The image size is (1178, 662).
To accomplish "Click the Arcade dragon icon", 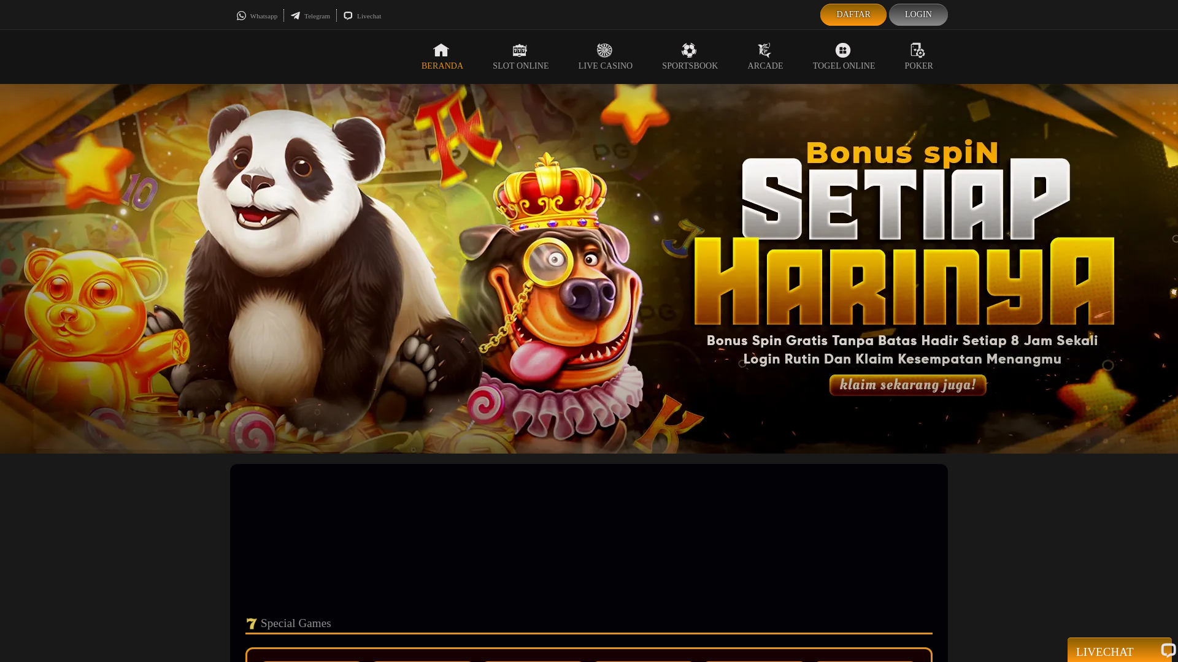I will [764, 50].
